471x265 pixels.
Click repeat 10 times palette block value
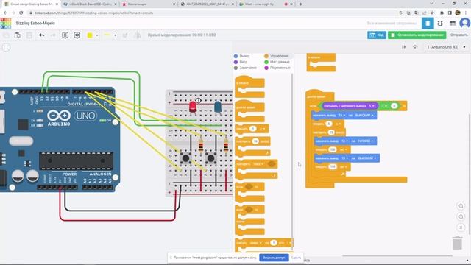pyautogui.click(x=255, y=141)
